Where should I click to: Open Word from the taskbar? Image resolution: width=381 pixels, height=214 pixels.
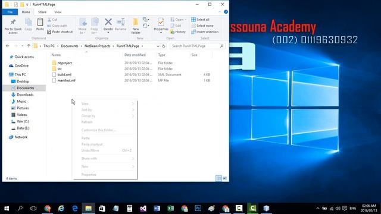point(157,209)
